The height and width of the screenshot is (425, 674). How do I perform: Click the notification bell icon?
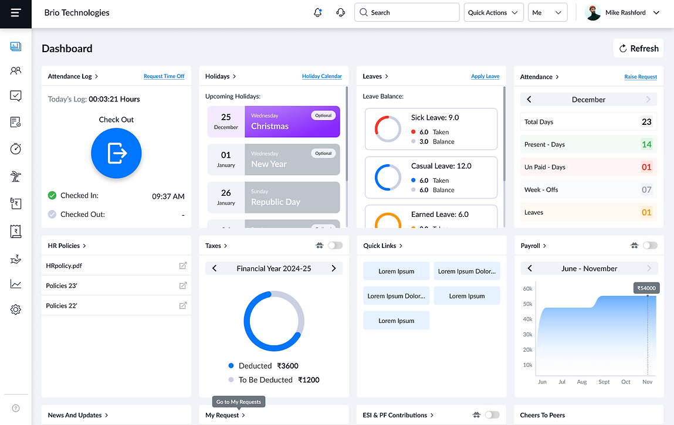318,12
